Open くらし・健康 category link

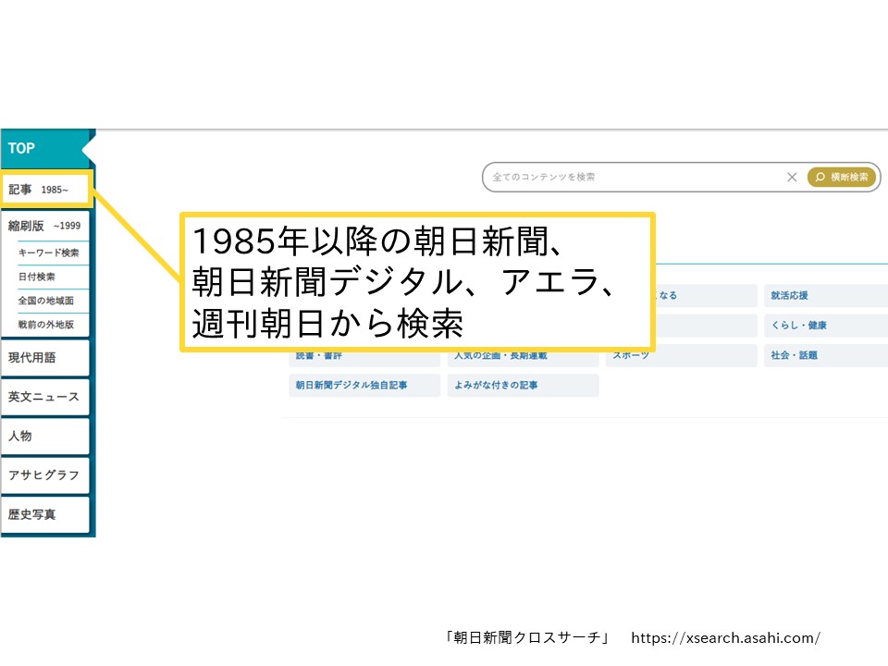coord(826,326)
